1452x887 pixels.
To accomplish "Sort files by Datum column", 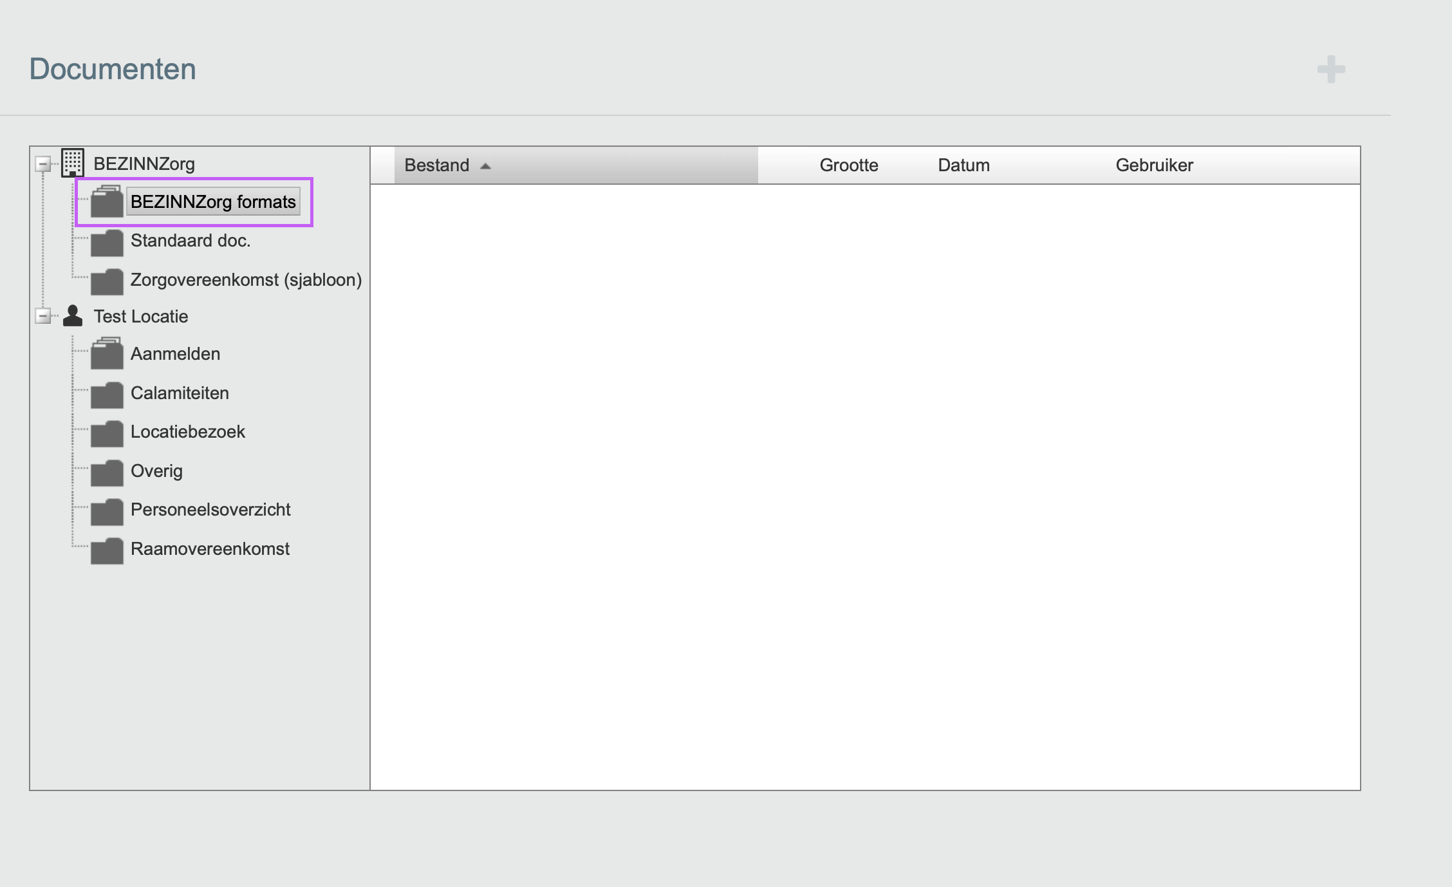I will pos(963,165).
